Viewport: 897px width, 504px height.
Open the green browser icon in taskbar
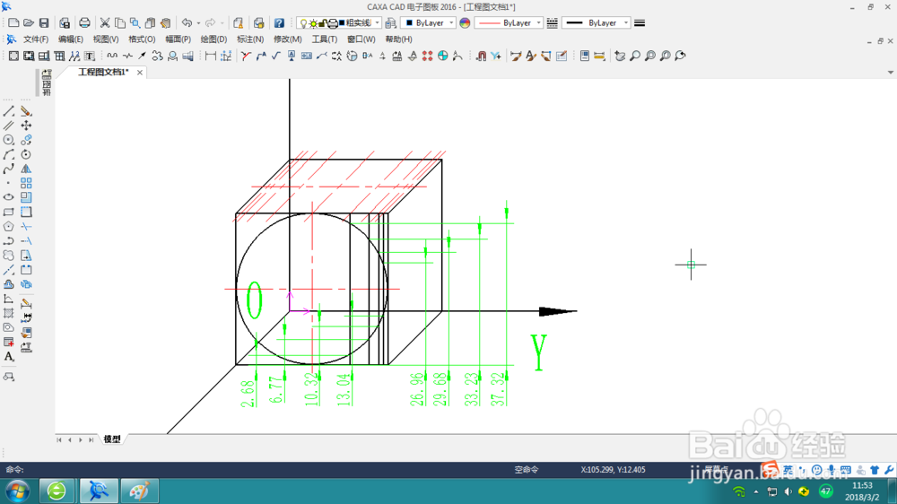click(56, 491)
